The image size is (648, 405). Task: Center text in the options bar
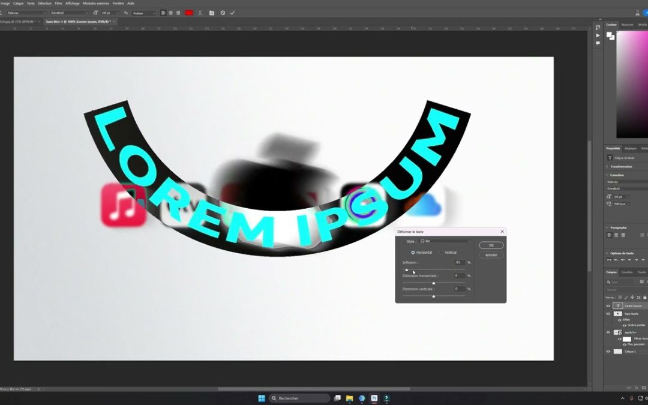170,13
